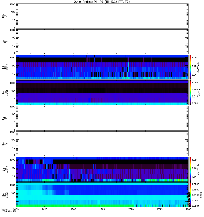The width and height of the screenshot is (204, 217).
Task: Select the 'thc fbk scm1' panel label
Action: (x=5, y=195)
